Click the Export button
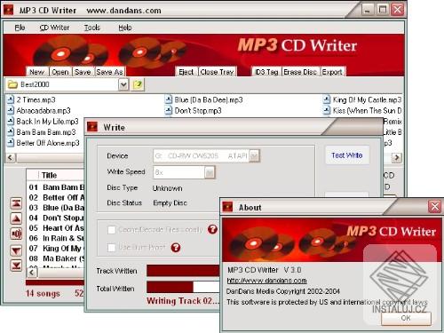Screen dimensions: 444x333 (x=332, y=72)
